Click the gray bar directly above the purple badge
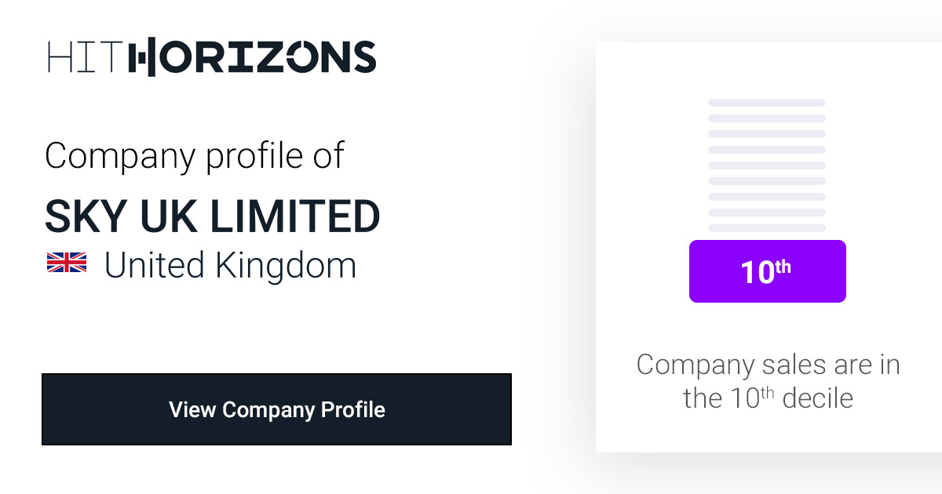The image size is (942, 494). tap(767, 228)
